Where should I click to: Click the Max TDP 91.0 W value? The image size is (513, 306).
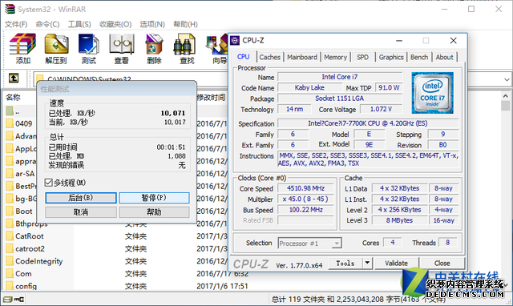tap(389, 87)
